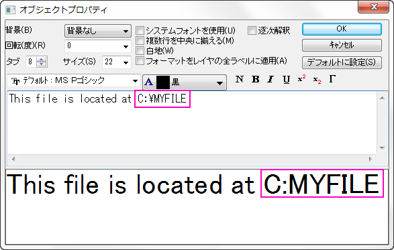Open the サイズ(S) dropdown showing 22
The image size is (394, 250).
pyautogui.click(x=117, y=62)
